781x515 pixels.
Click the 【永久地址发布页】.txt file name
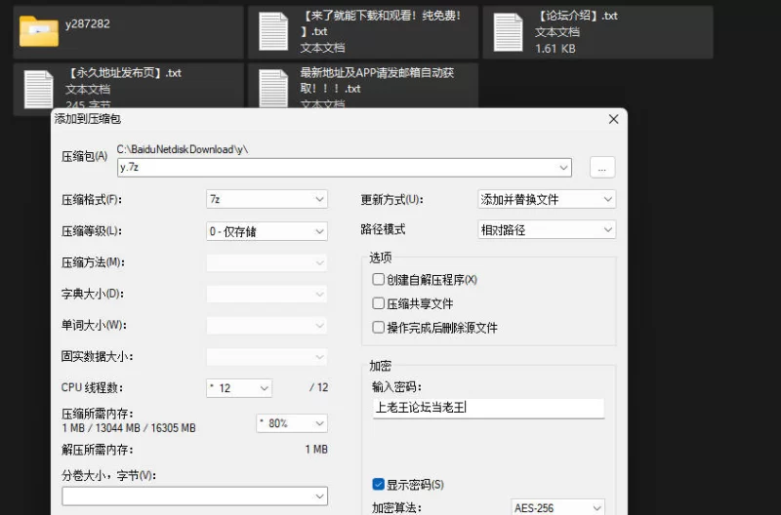tap(124, 73)
